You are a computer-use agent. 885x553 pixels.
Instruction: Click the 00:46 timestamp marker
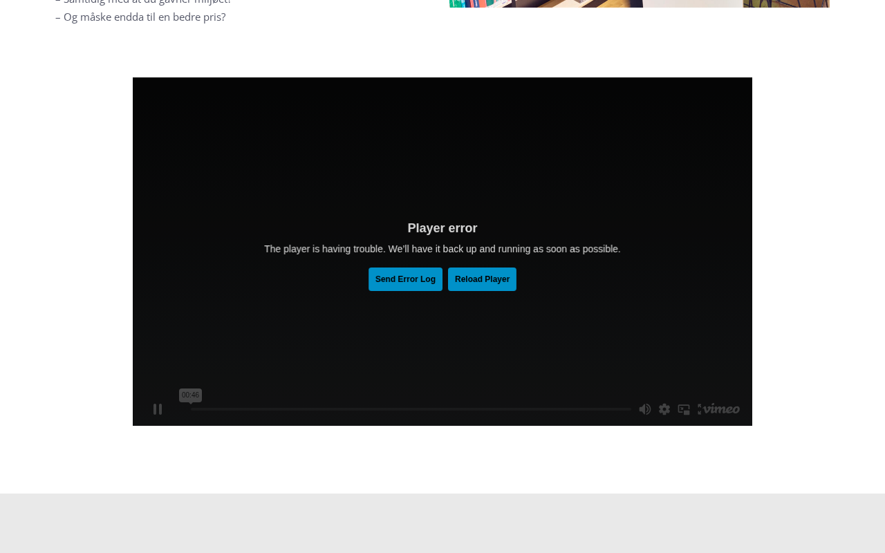[x=190, y=395]
